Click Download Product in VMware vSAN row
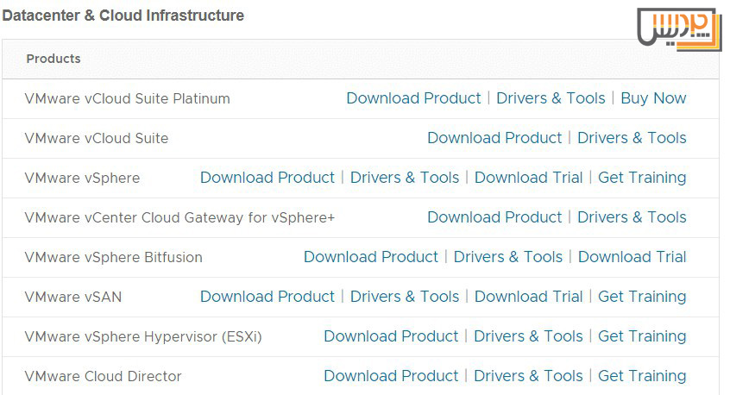 [x=267, y=297]
